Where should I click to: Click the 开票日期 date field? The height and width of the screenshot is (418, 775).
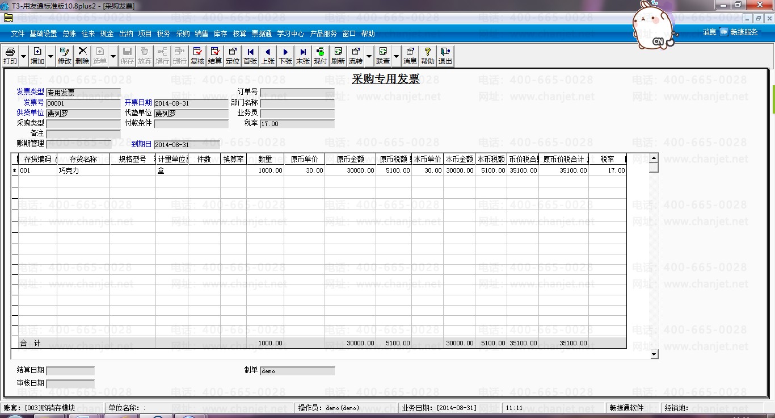191,103
